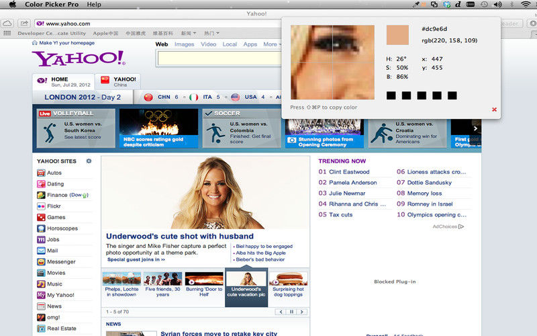Image resolution: width=537 pixels, height=336 pixels.
Task: Click the CHN flag in medal count
Action: pyautogui.click(x=148, y=97)
